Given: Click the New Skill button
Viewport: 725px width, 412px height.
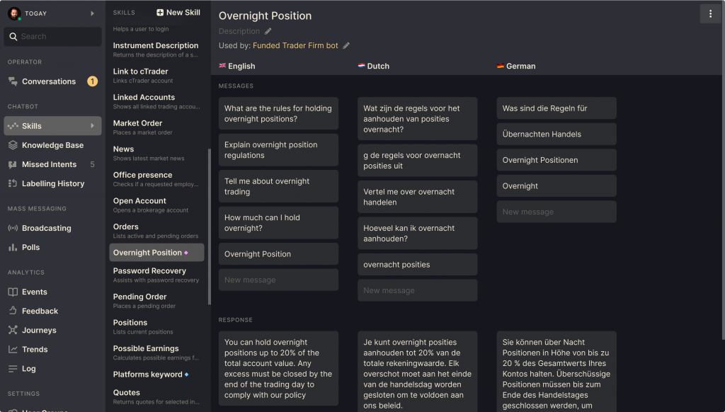Looking at the screenshot, I should point(178,13).
